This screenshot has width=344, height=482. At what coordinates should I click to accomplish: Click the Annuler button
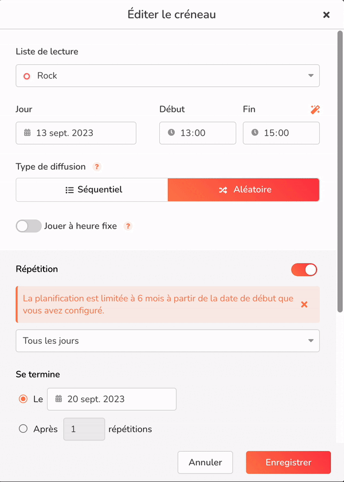coord(205,463)
